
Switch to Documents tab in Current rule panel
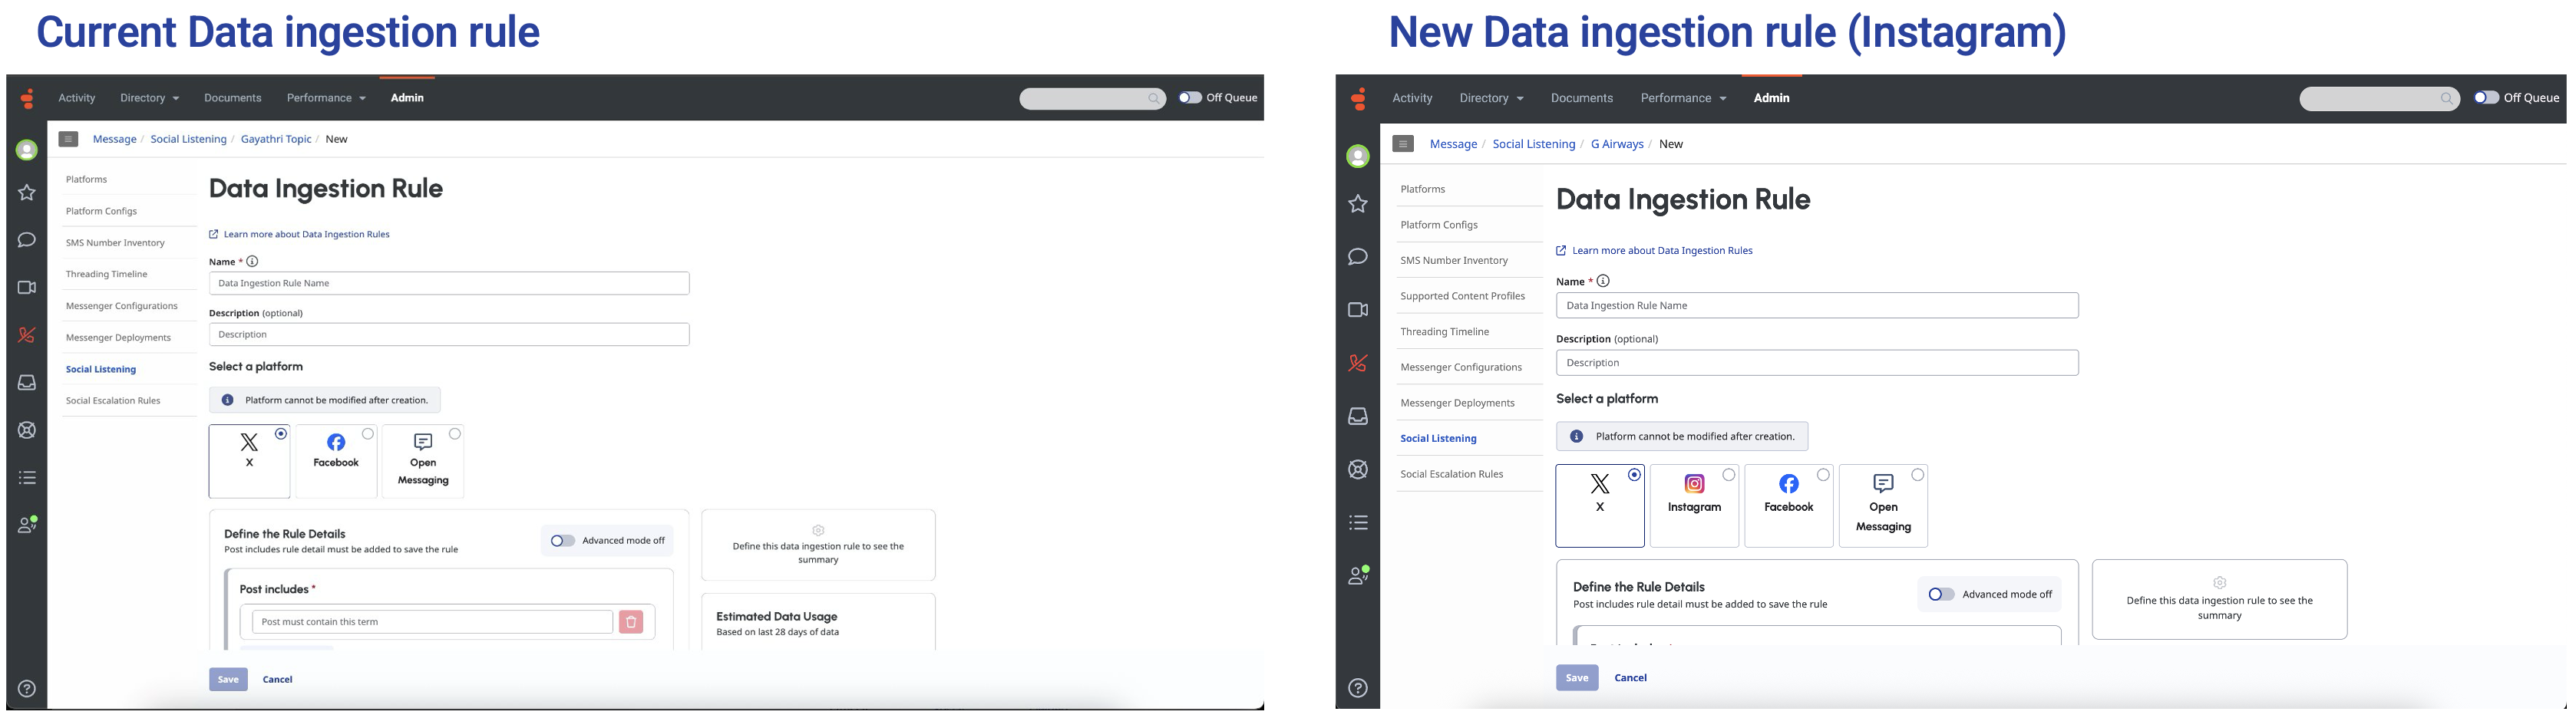pyautogui.click(x=232, y=98)
